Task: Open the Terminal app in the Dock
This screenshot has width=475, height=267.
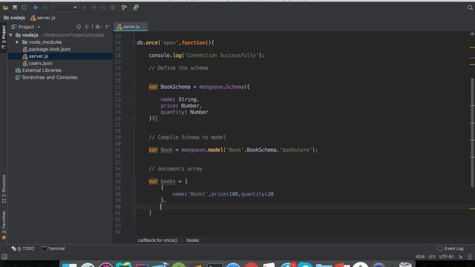Action: [x=214, y=266]
